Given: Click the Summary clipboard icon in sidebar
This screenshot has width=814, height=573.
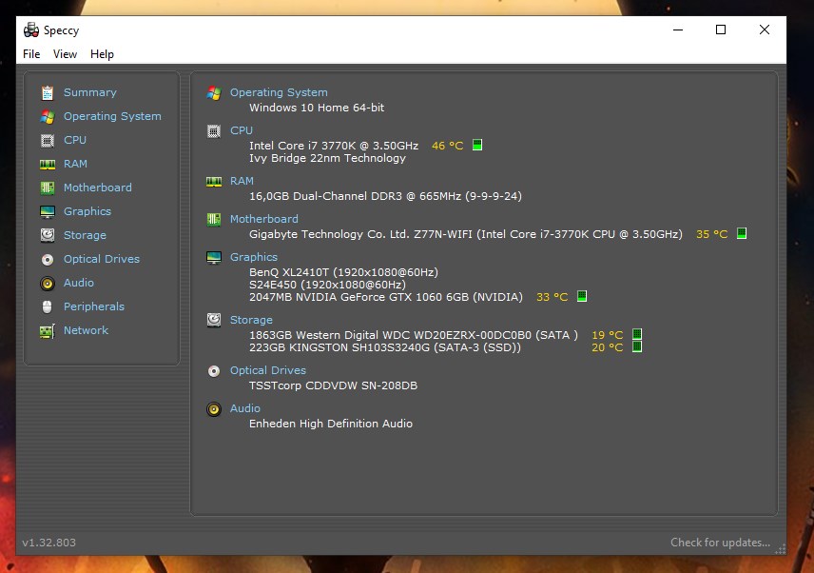Looking at the screenshot, I should pyautogui.click(x=48, y=92).
